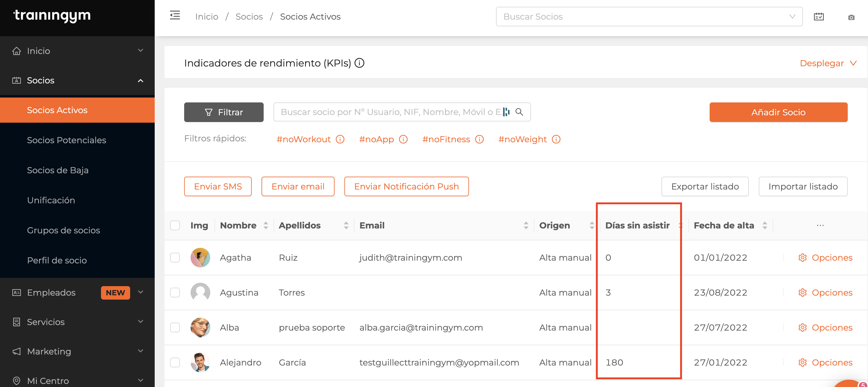The image size is (868, 387).
Task: Click the gear icon in Alejandro's row
Action: (x=802, y=362)
